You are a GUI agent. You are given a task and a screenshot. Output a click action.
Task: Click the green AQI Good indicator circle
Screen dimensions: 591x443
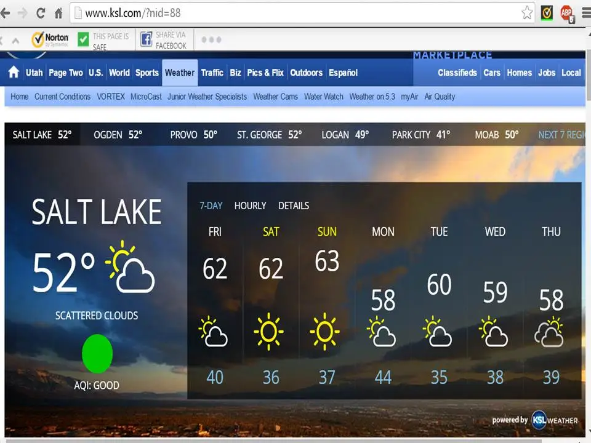[97, 354]
